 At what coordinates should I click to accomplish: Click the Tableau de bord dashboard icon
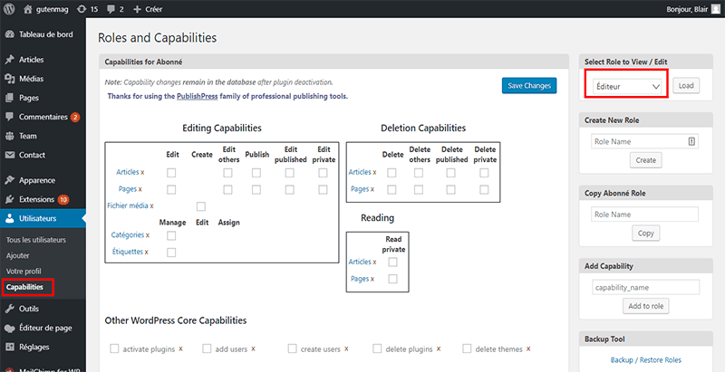pos(10,34)
